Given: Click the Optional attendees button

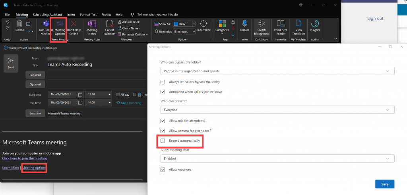Looking at the screenshot, I should coord(35,84).
